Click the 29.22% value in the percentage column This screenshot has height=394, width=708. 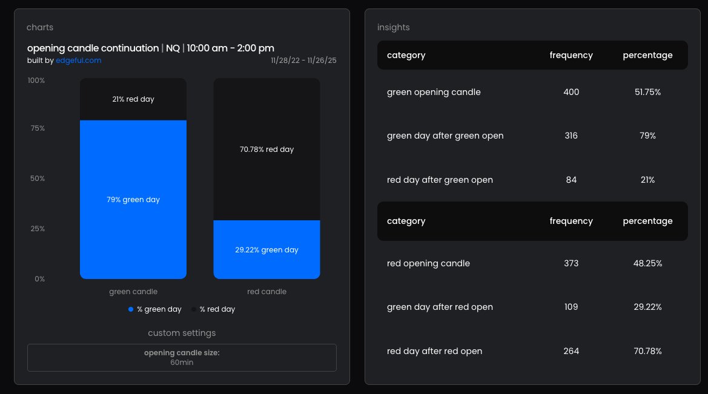tap(647, 307)
